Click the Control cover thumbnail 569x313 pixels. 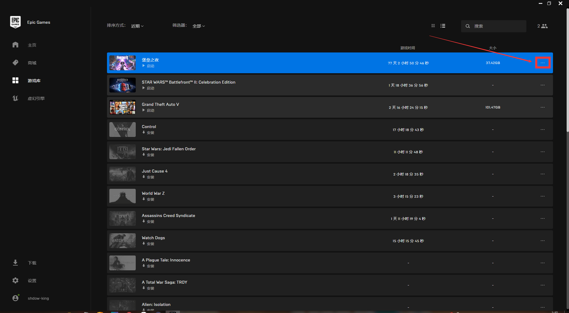[x=122, y=130]
